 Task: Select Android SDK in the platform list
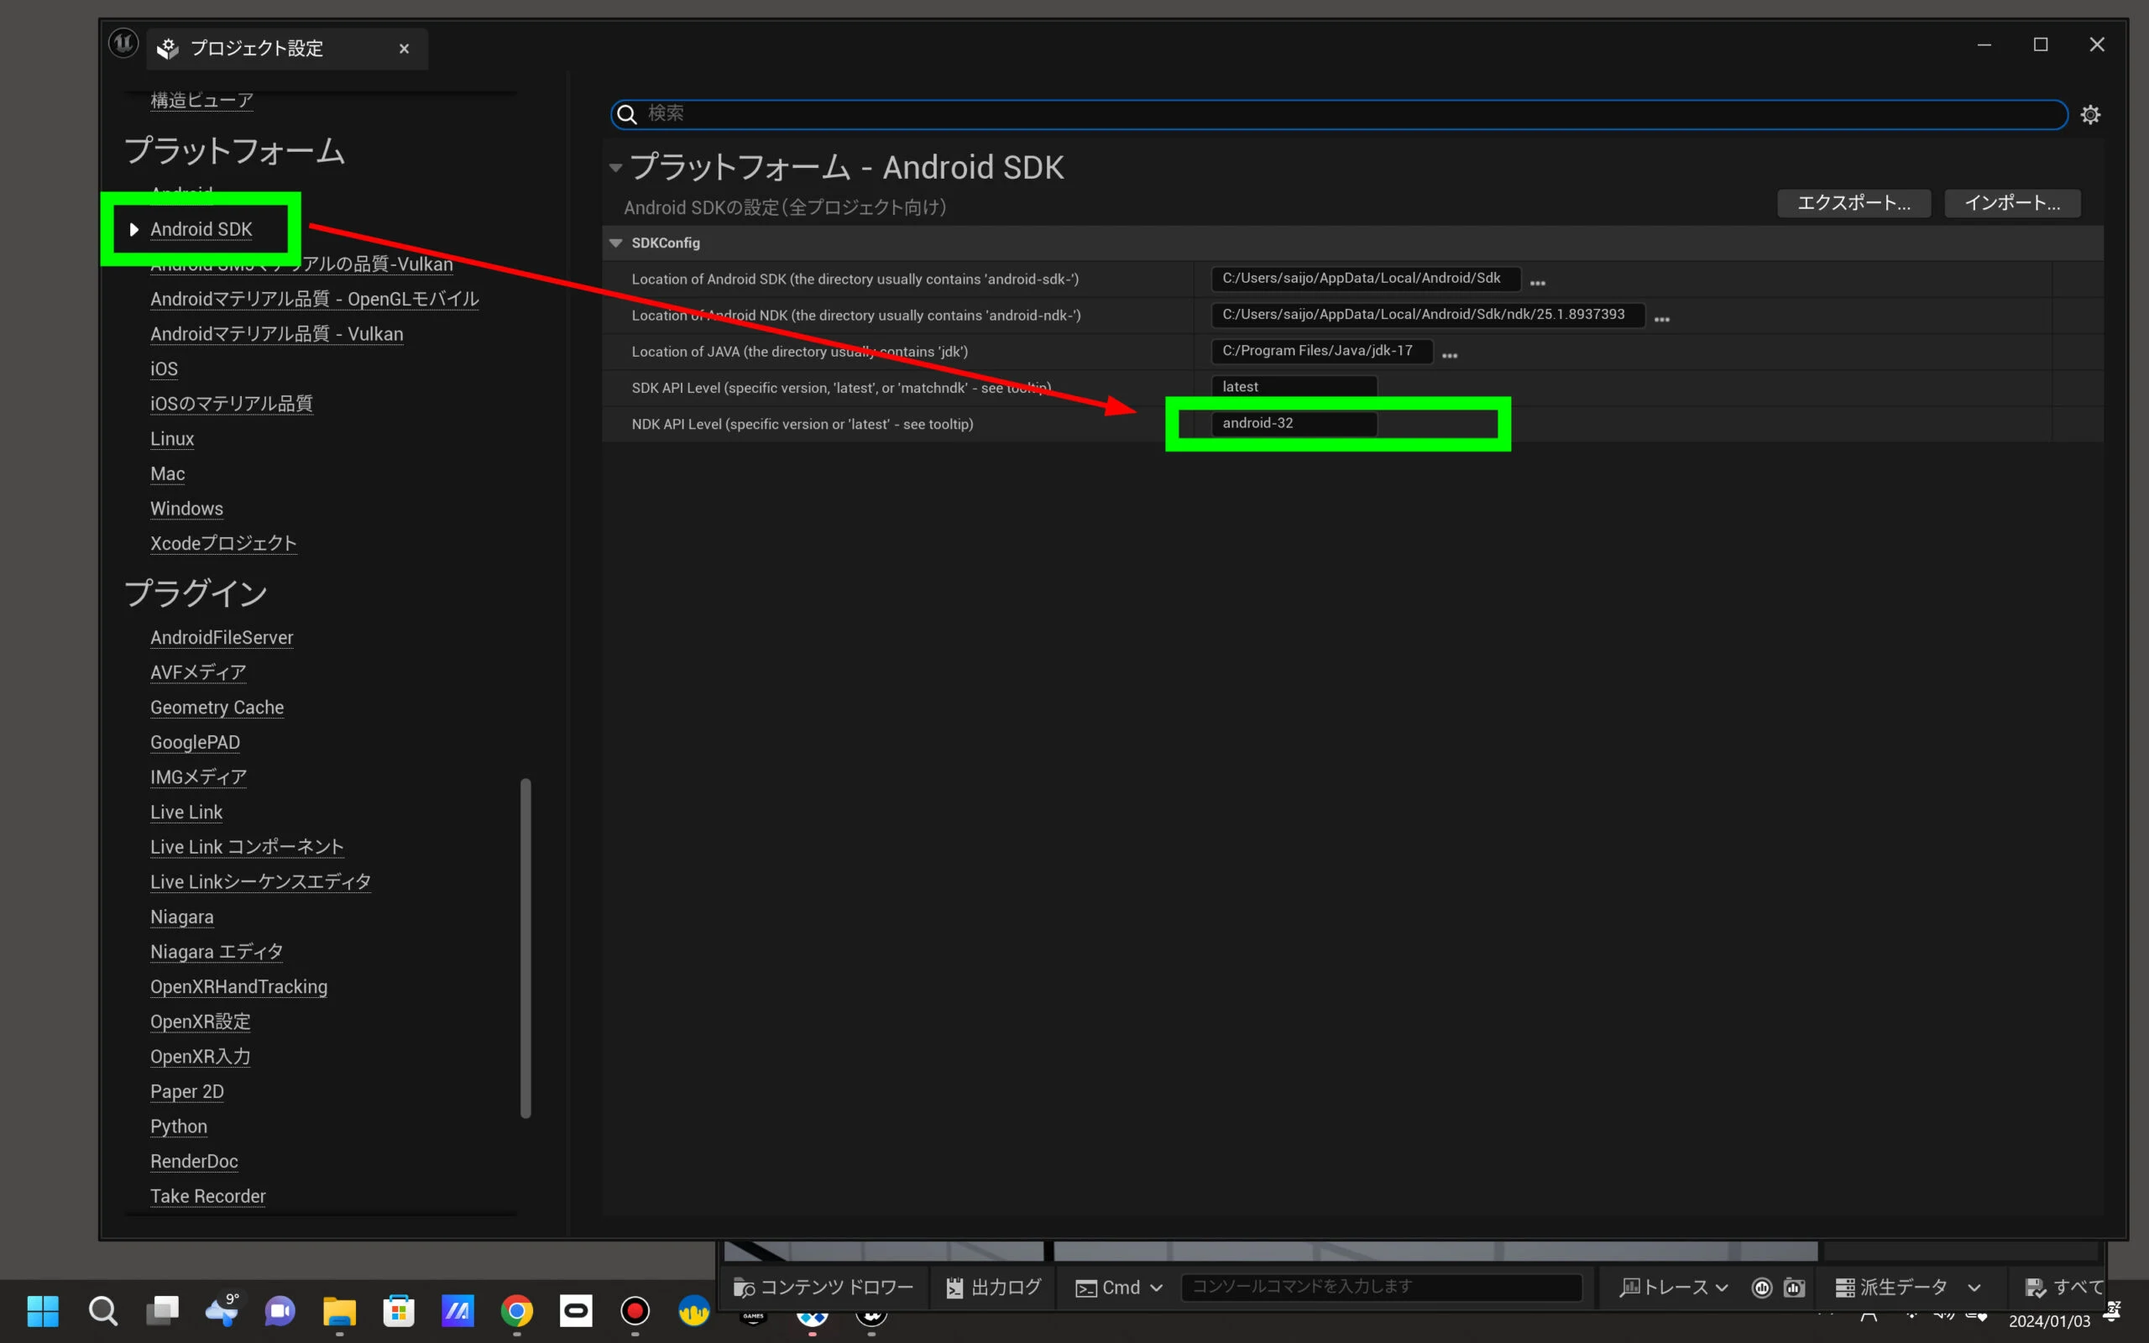click(201, 229)
